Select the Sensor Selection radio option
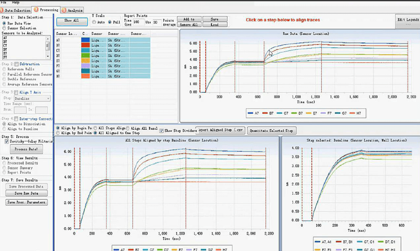This screenshot has width=420, height=251. tap(4, 28)
